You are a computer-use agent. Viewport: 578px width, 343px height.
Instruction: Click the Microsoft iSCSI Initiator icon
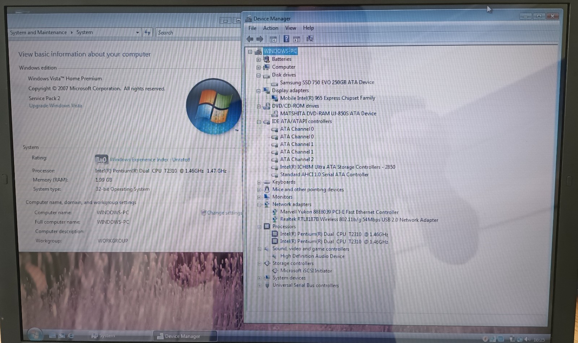pyautogui.click(x=275, y=271)
